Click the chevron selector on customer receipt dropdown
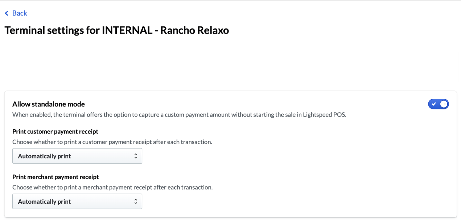This screenshot has width=461, height=223. pos(136,156)
